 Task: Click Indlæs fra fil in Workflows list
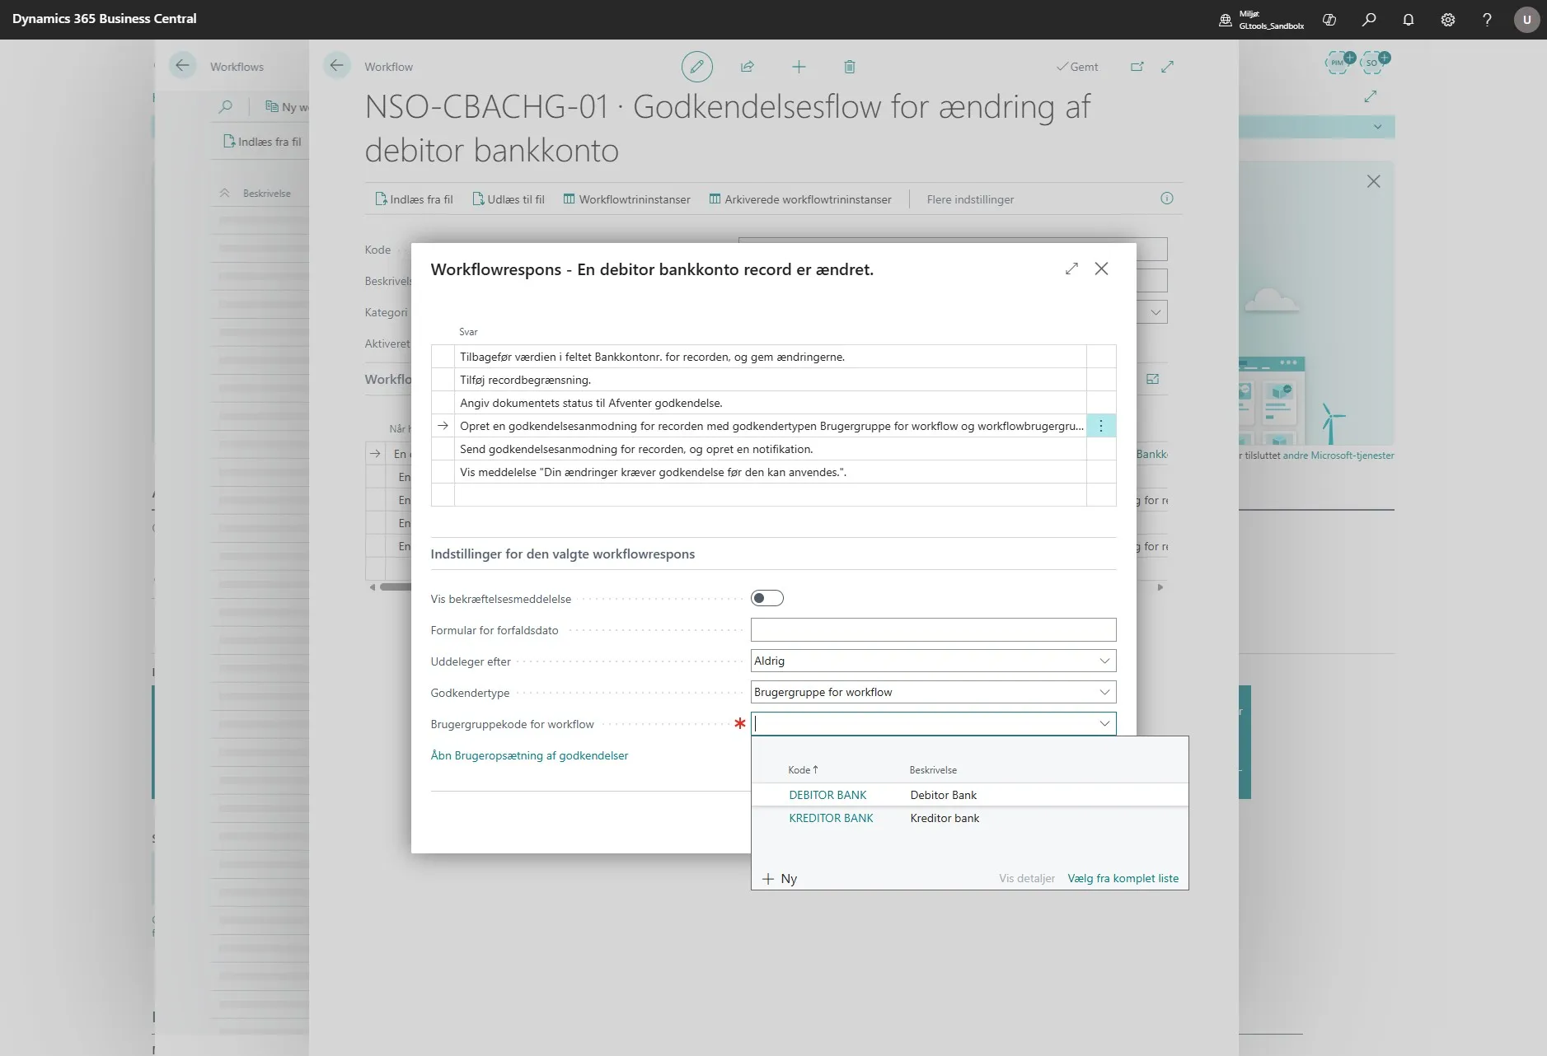coord(262,142)
